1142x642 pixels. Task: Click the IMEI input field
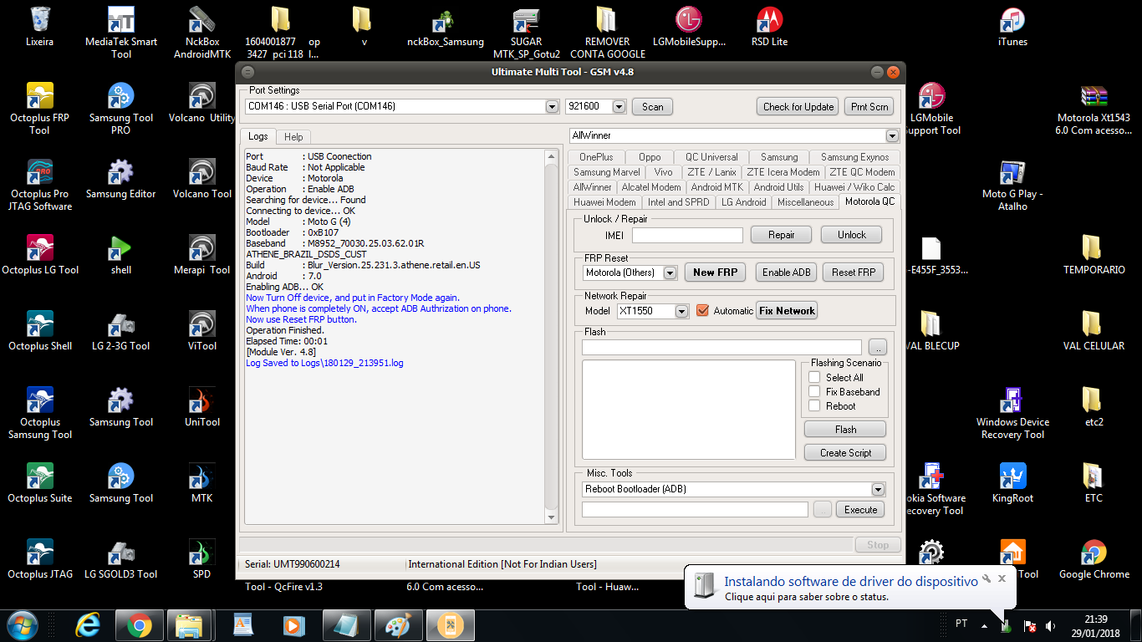[x=687, y=236]
